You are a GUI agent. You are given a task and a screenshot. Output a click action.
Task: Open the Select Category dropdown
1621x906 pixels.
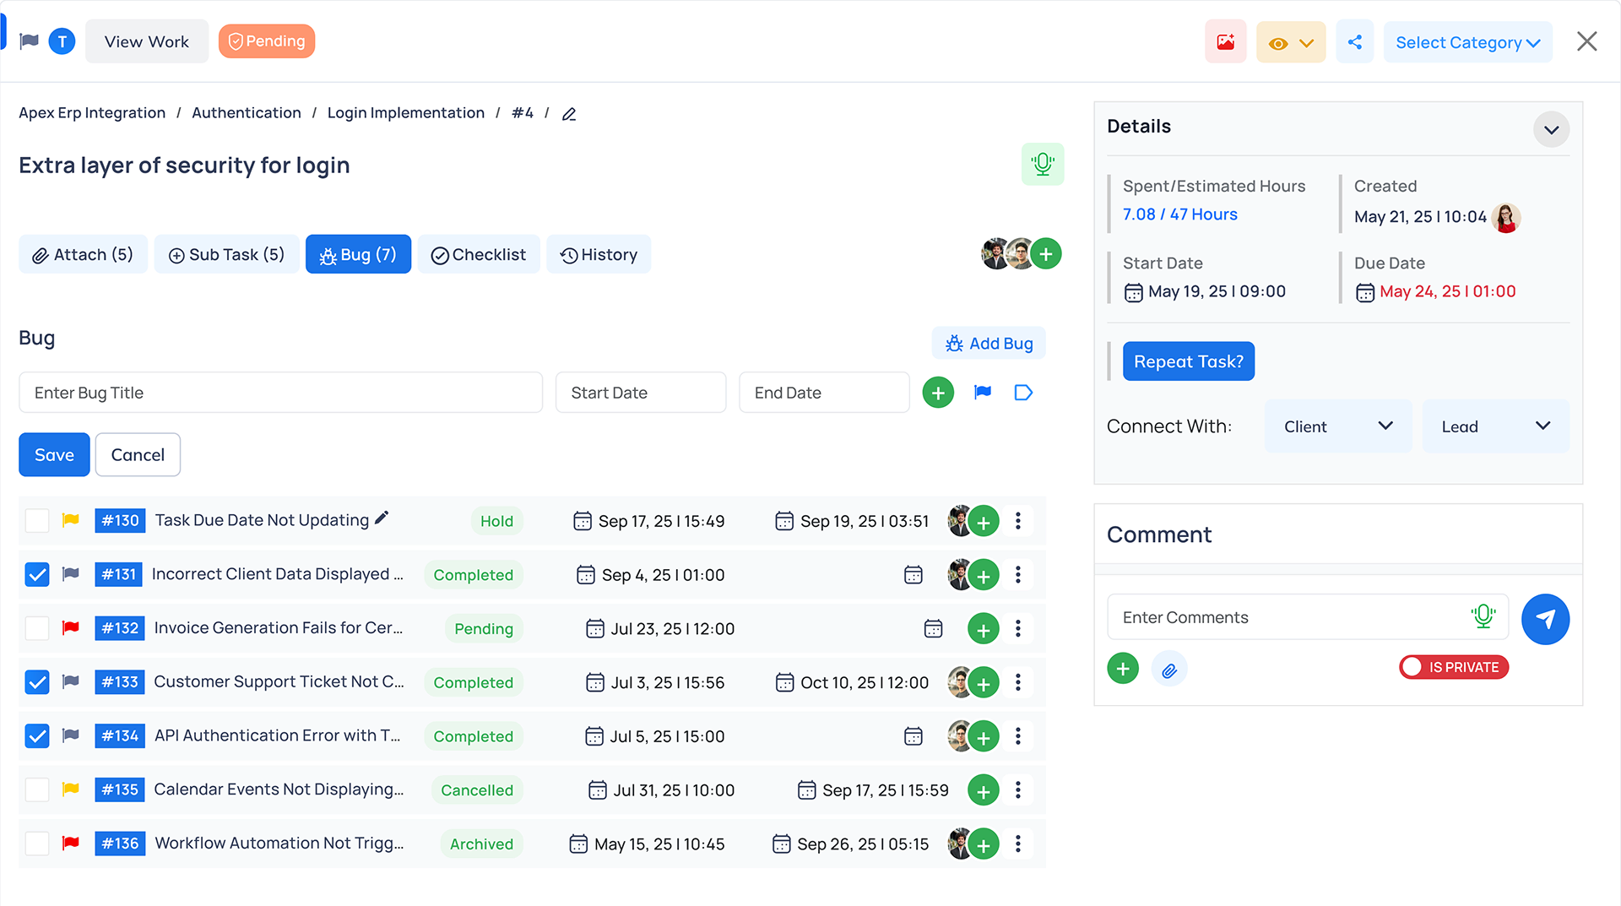click(1467, 42)
